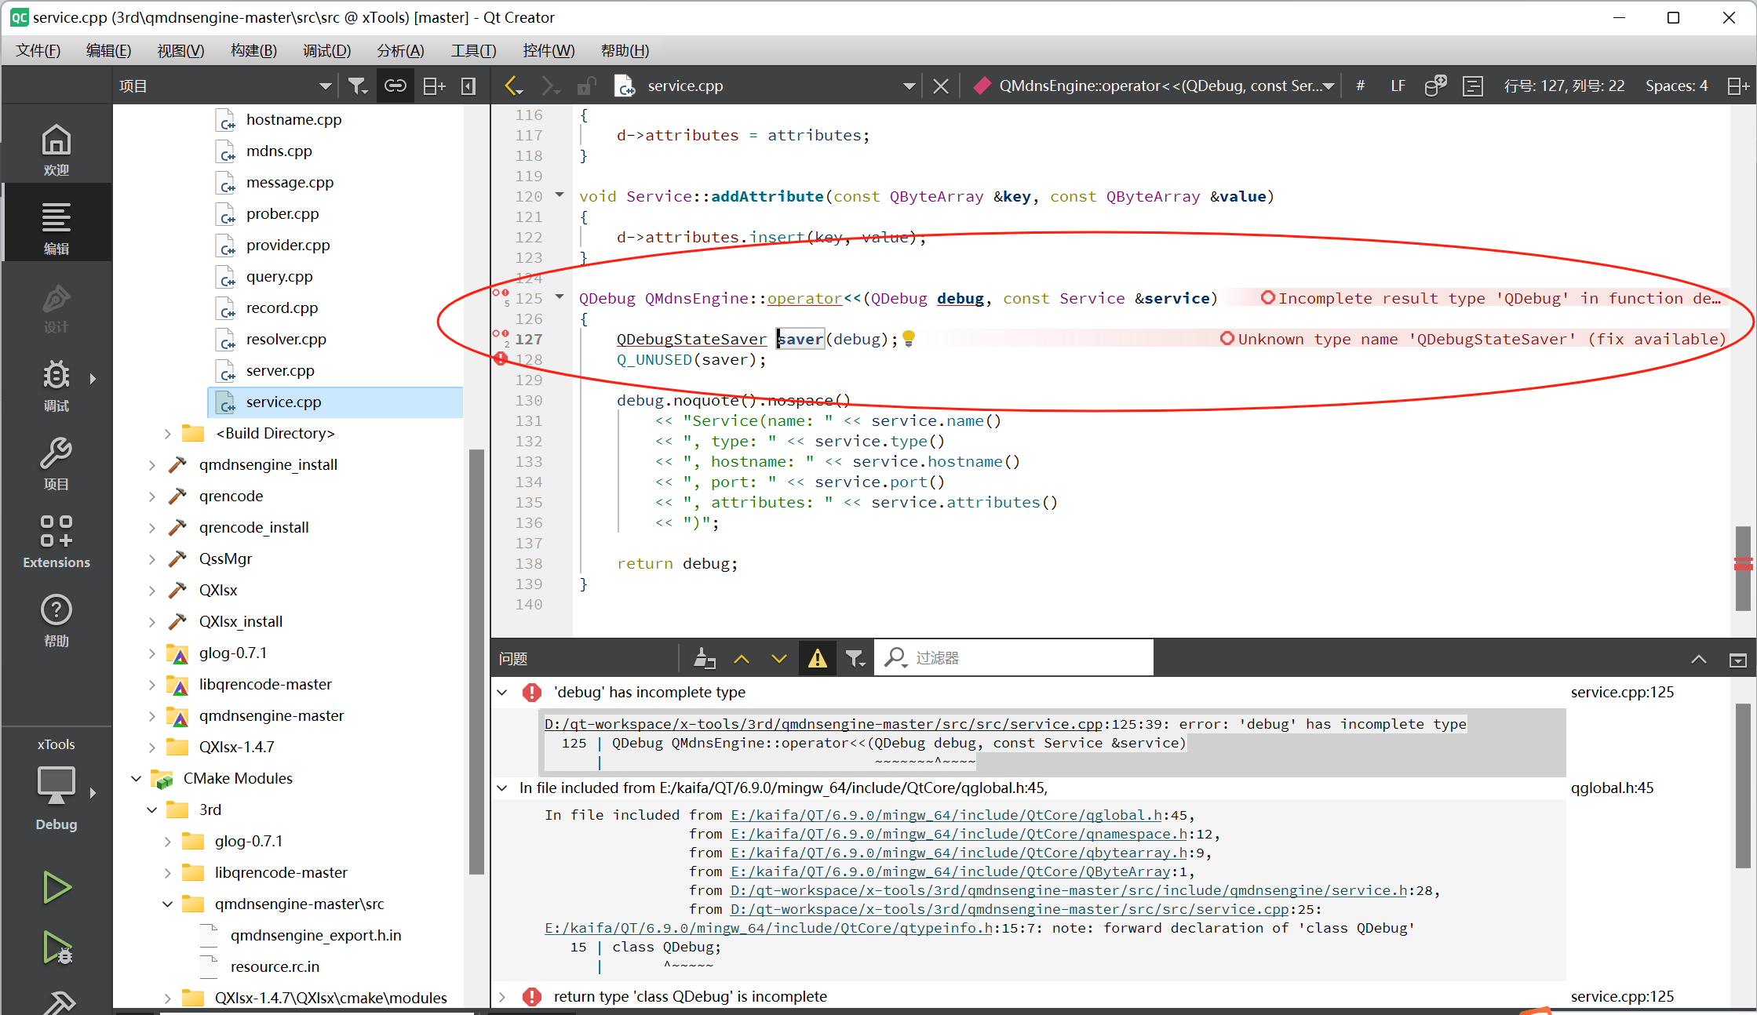Open the open documents dropdown for service.cpp
Image resolution: width=1757 pixels, height=1015 pixels.
click(x=909, y=85)
